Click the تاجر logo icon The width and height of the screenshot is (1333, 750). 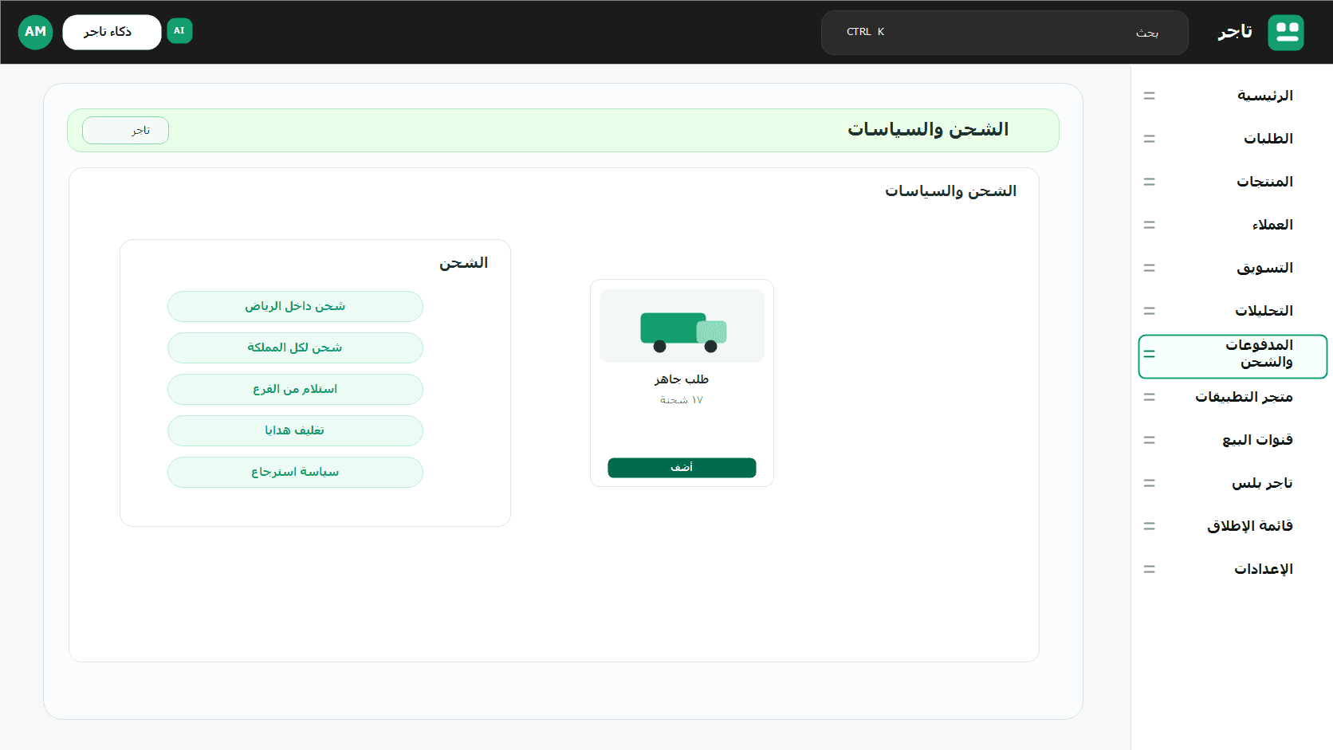click(x=1285, y=33)
